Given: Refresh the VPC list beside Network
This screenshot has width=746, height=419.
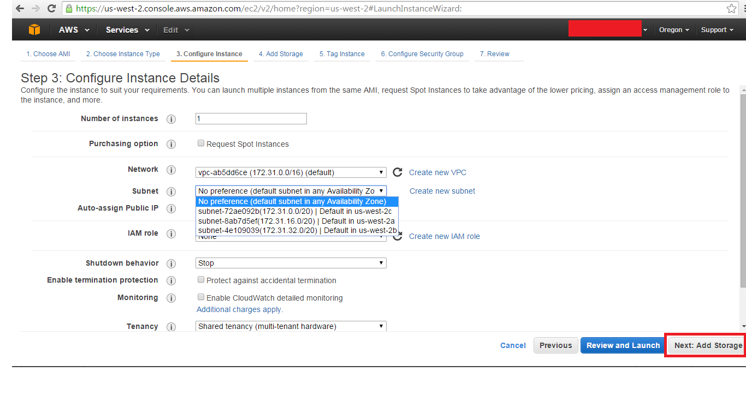Looking at the screenshot, I should (398, 172).
